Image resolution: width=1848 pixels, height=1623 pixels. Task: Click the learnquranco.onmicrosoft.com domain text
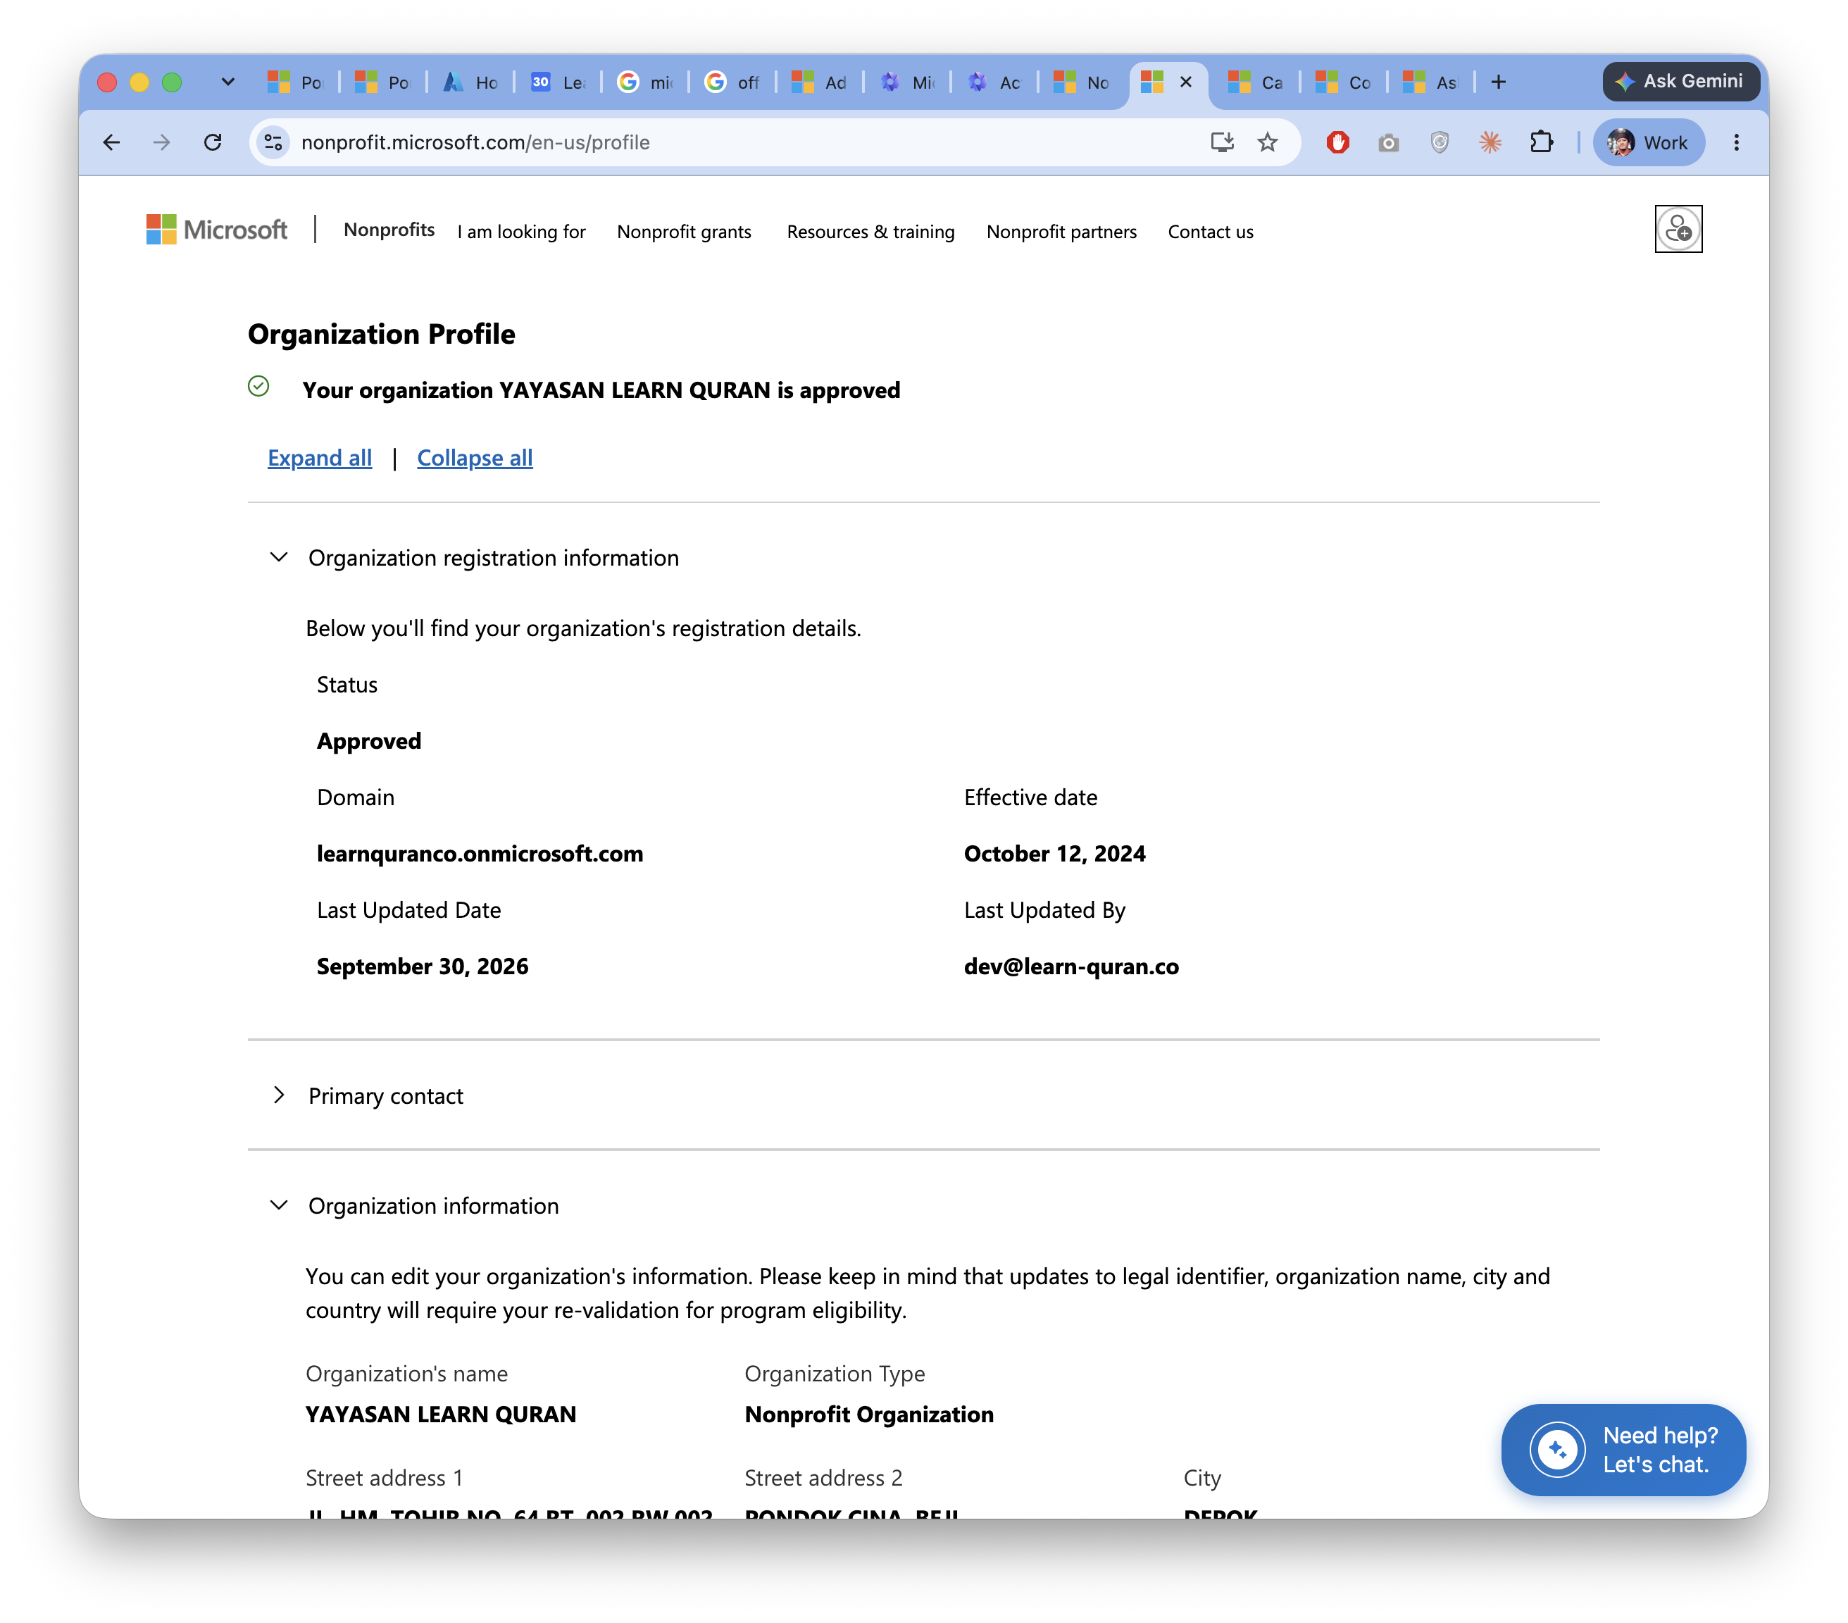click(x=480, y=854)
